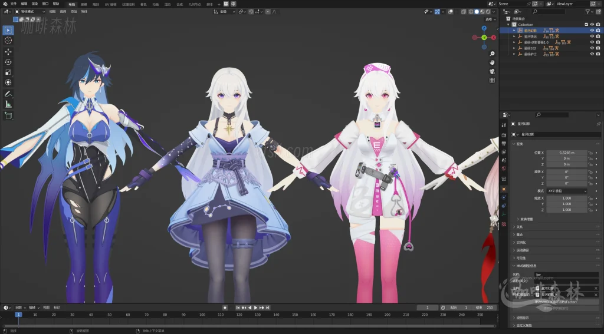Jump to the timeline end frame
Screen dimensions: 604x334
(267, 307)
